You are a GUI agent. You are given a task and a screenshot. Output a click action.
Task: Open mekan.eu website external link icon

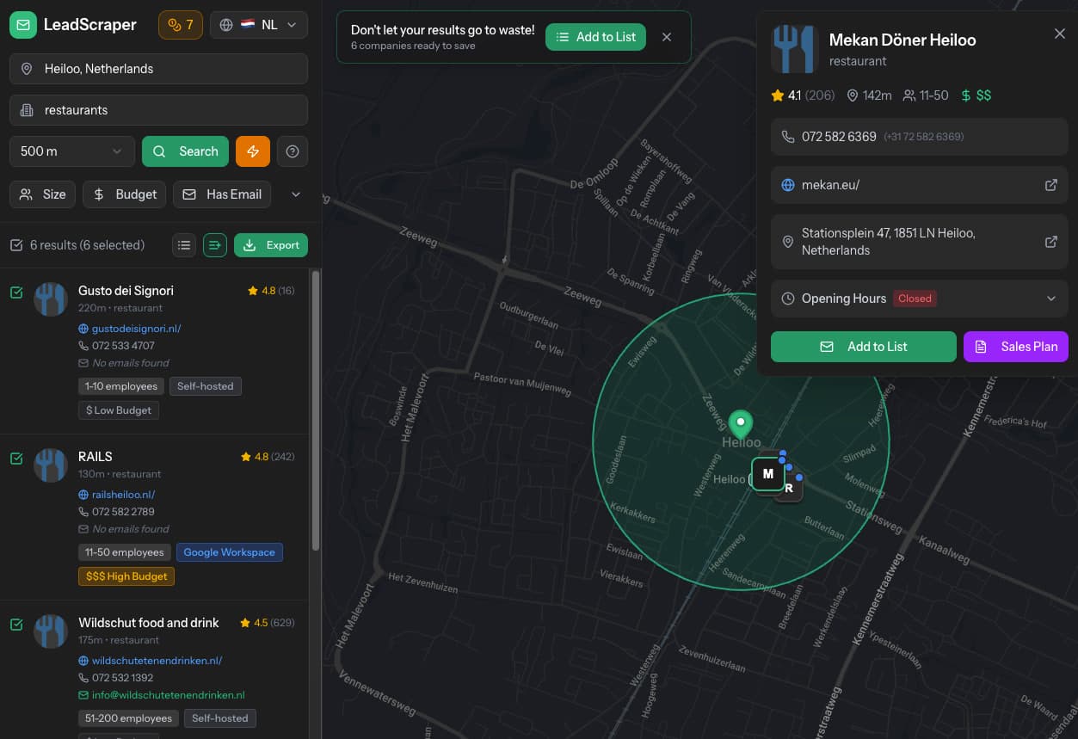(1050, 185)
